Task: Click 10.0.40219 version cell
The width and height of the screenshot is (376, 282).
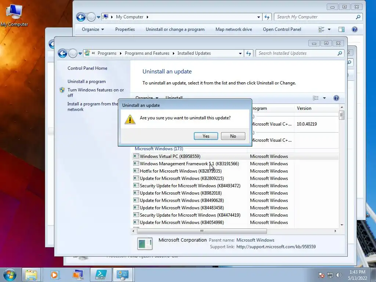Action: (307, 124)
